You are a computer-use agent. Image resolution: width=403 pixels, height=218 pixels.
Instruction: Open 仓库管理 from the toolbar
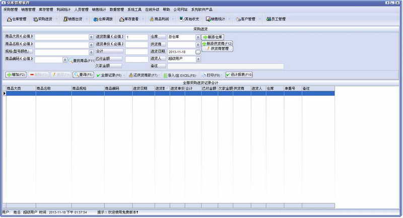click(x=17, y=19)
